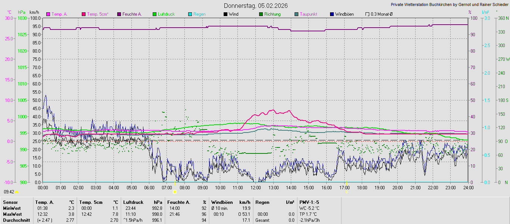Click the cyan Regen legend square
Screen dimensions: 510x224
tap(190, 14)
